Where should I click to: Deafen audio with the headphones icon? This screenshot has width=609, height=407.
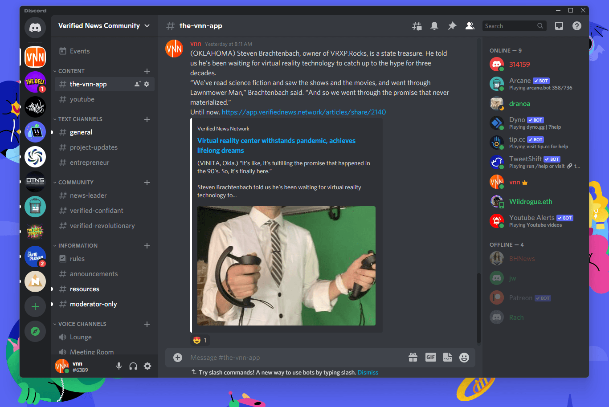[133, 366]
